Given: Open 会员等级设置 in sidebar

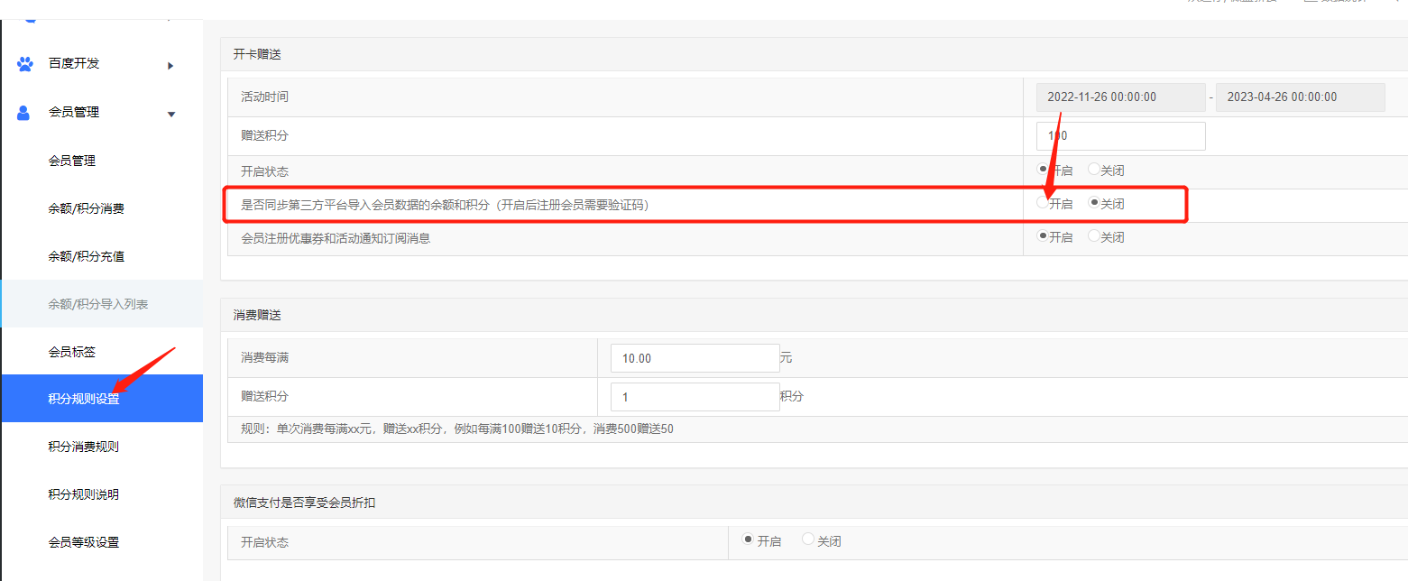Looking at the screenshot, I should pos(84,542).
